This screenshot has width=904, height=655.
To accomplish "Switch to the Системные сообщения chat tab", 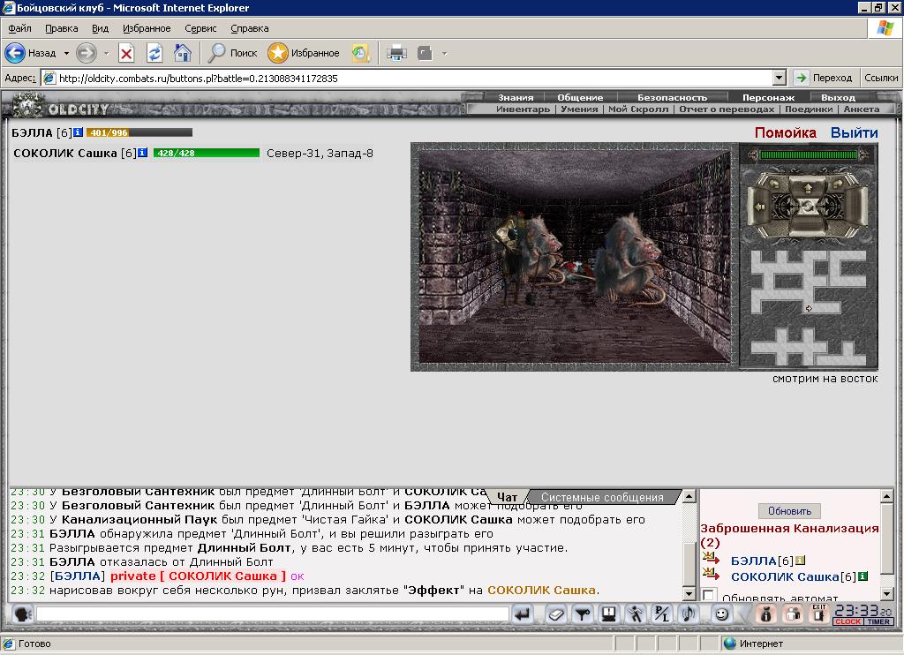I will coord(602,497).
